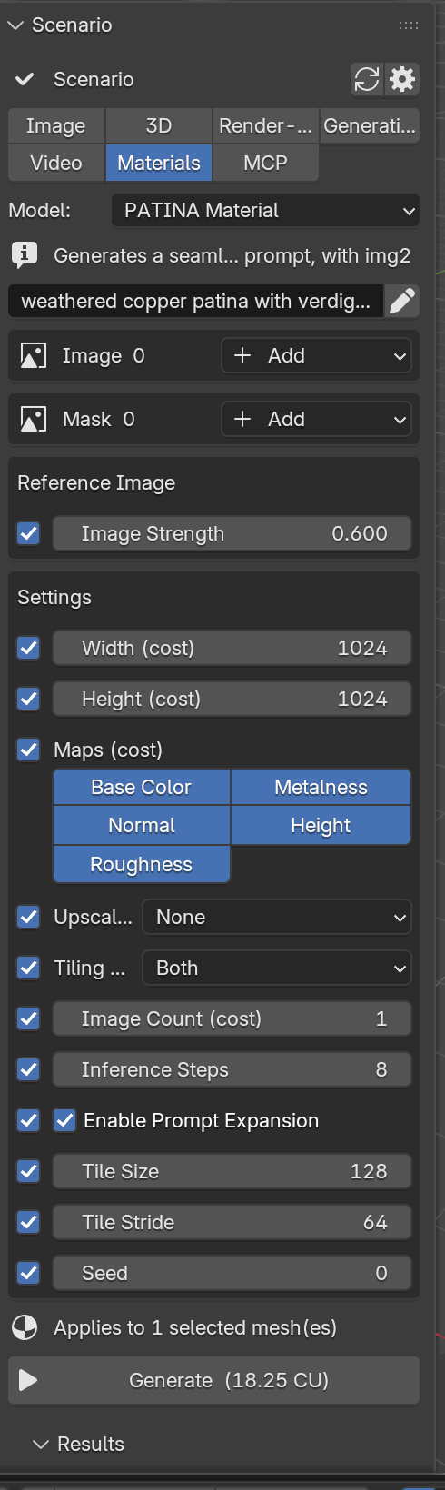Click the info icon next to model description
This screenshot has height=1490, width=445.
[25, 255]
